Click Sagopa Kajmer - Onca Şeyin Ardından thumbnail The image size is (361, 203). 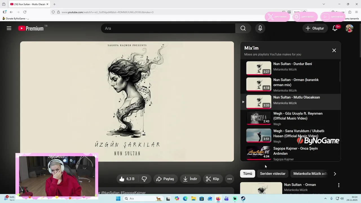259,153
